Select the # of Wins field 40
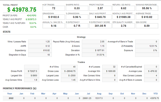The height and width of the screenshot is (102, 161). (x=69, y=67)
